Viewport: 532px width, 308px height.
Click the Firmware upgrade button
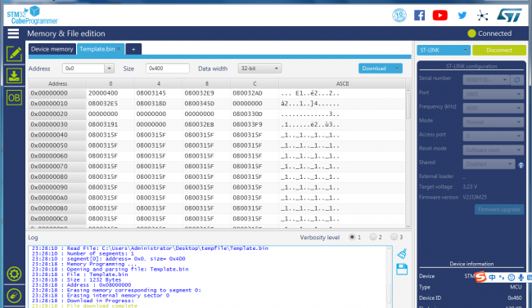(x=499, y=209)
